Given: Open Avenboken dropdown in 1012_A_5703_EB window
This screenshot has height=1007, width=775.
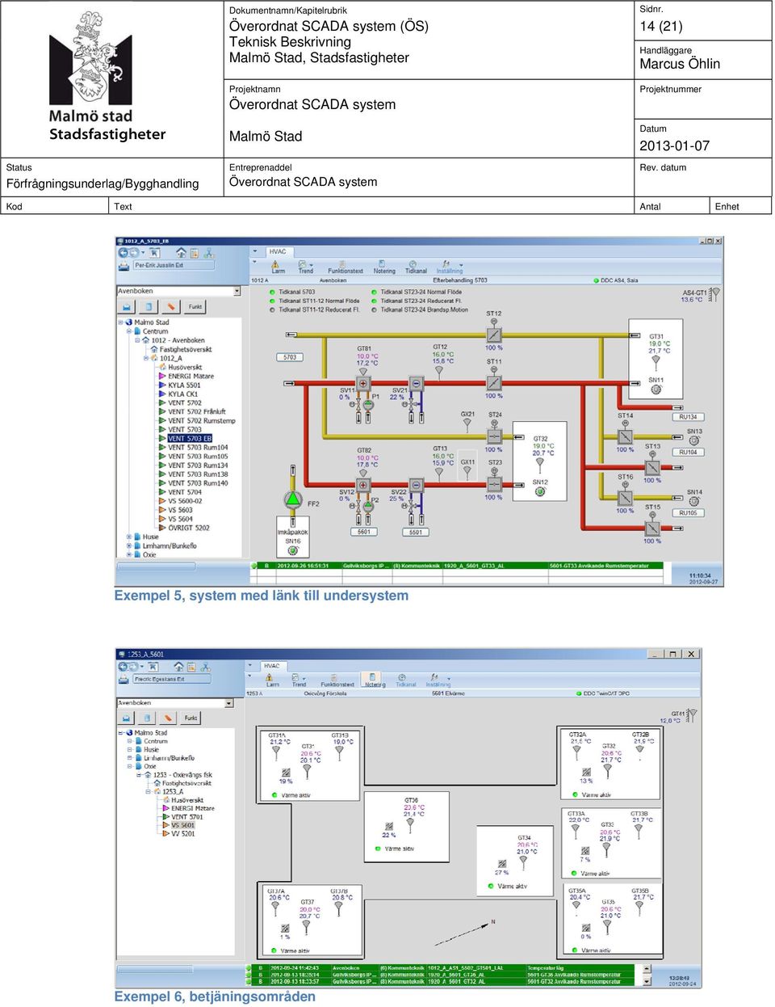Looking at the screenshot, I should tap(237, 291).
